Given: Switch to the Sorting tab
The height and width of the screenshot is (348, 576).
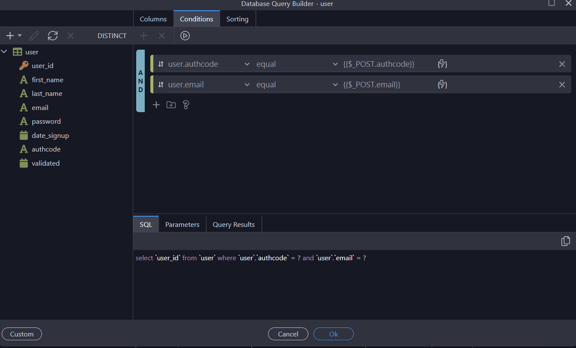Looking at the screenshot, I should 237,19.
